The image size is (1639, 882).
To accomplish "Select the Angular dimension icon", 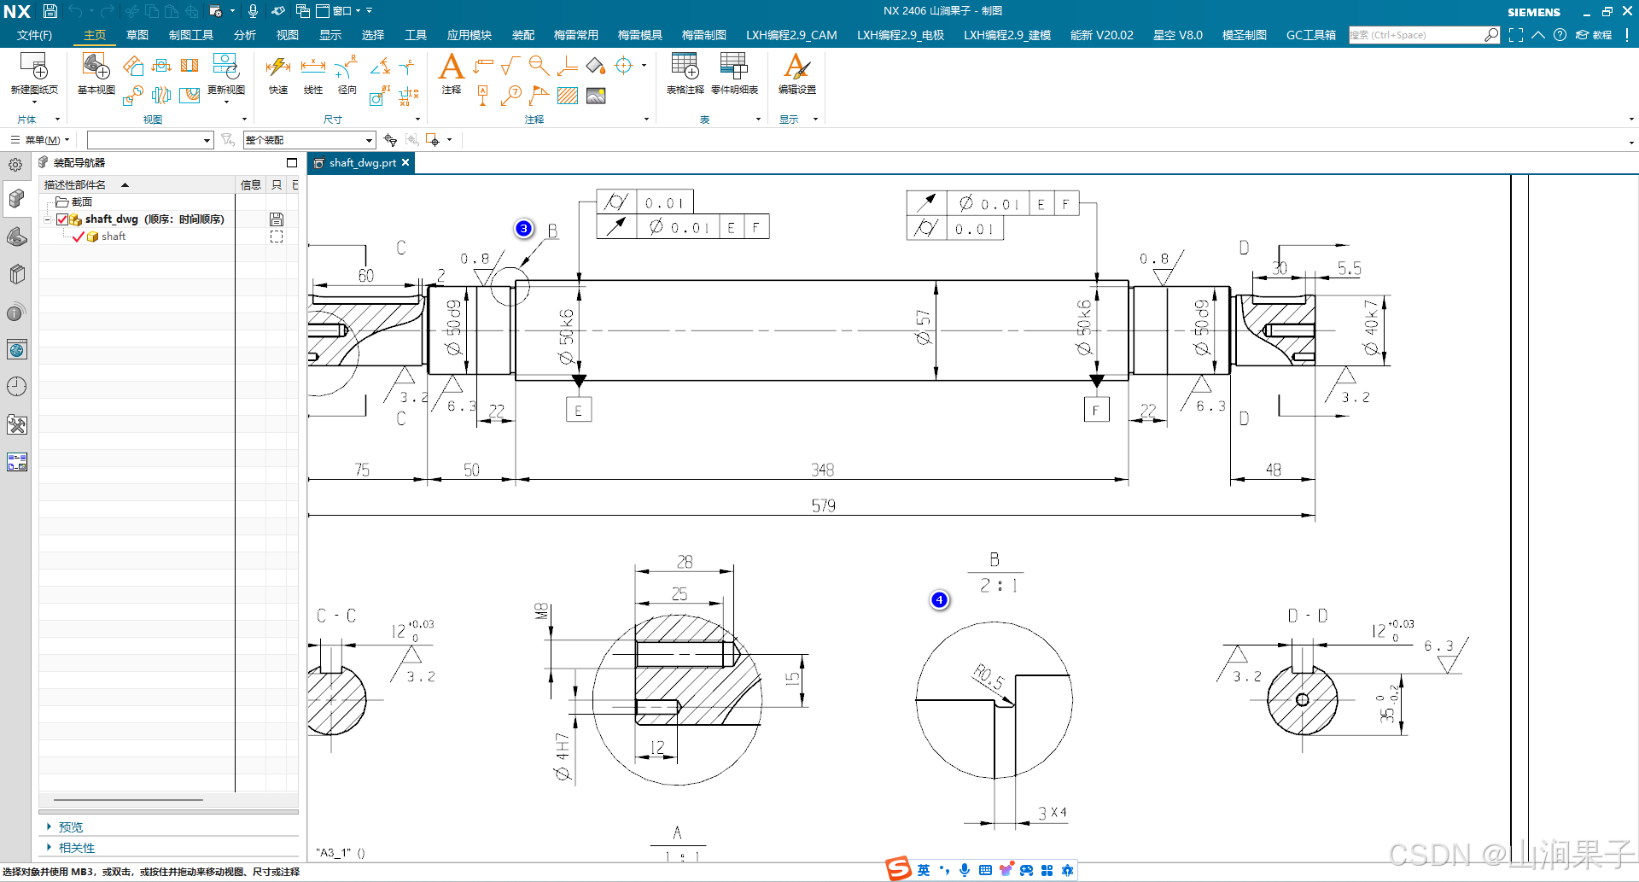I will click(x=381, y=66).
